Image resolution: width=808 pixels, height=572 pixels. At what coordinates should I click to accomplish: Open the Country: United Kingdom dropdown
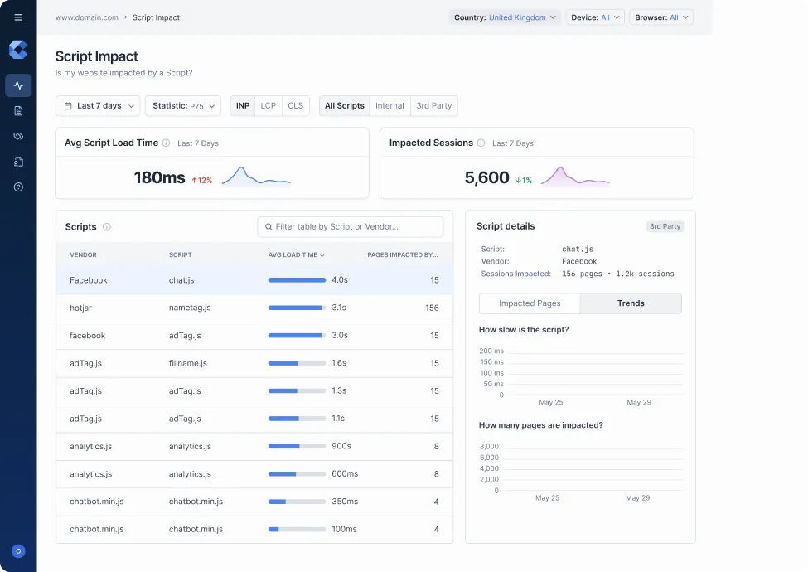point(506,17)
